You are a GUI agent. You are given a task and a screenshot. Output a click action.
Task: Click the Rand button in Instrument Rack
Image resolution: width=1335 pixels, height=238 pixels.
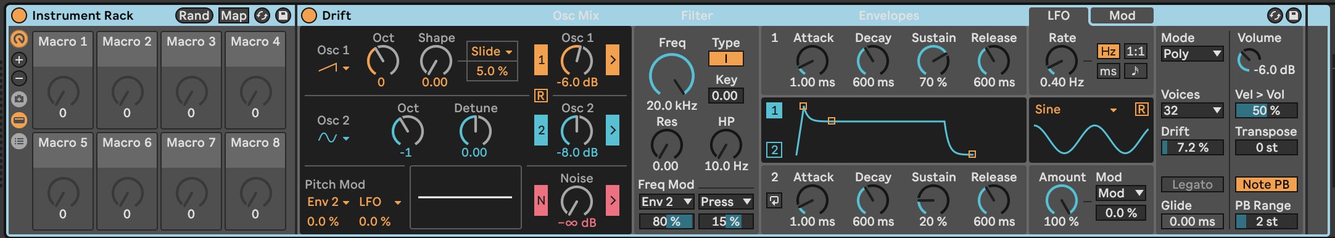(x=194, y=15)
